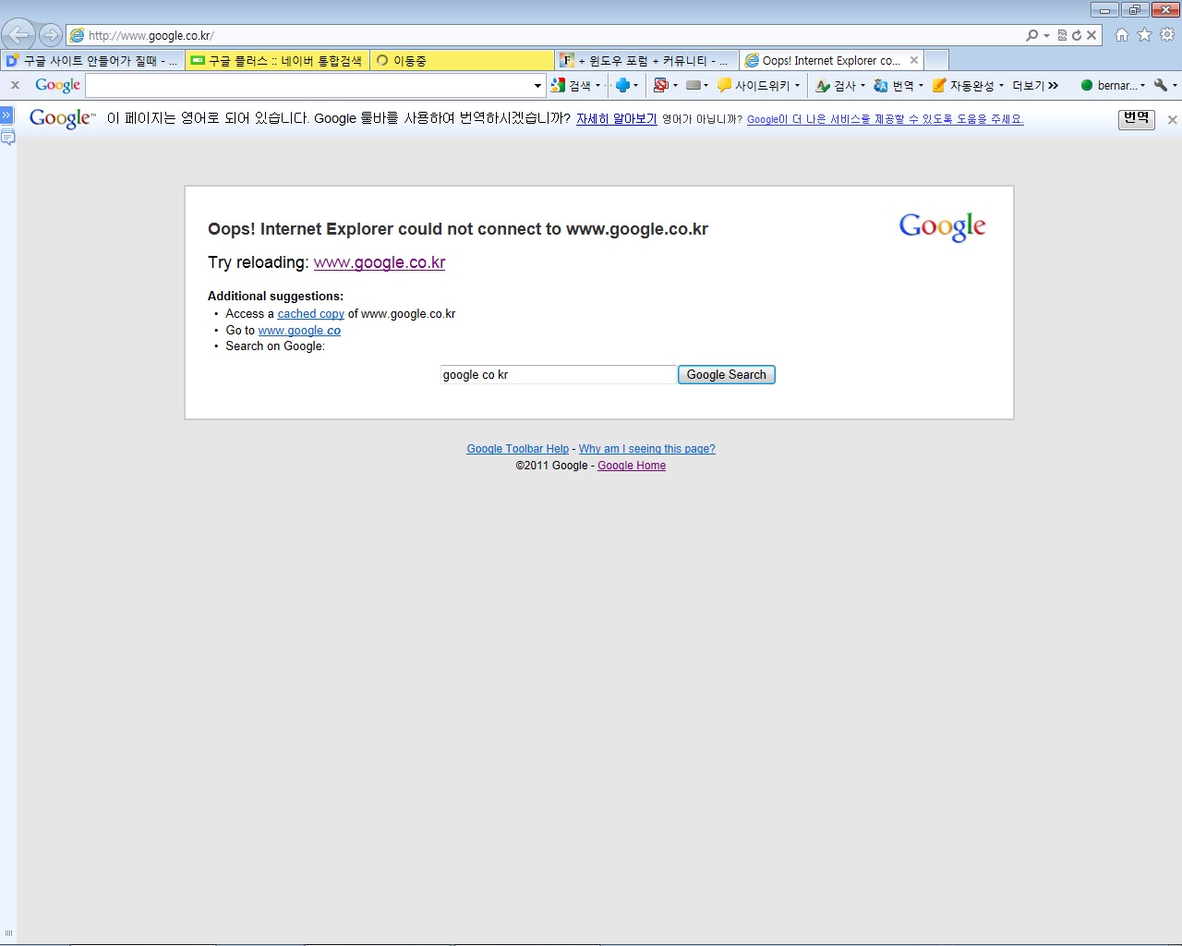
Task: Switch to the '윈도우 포럼 + 커뮤니티' tab
Action: [646, 60]
